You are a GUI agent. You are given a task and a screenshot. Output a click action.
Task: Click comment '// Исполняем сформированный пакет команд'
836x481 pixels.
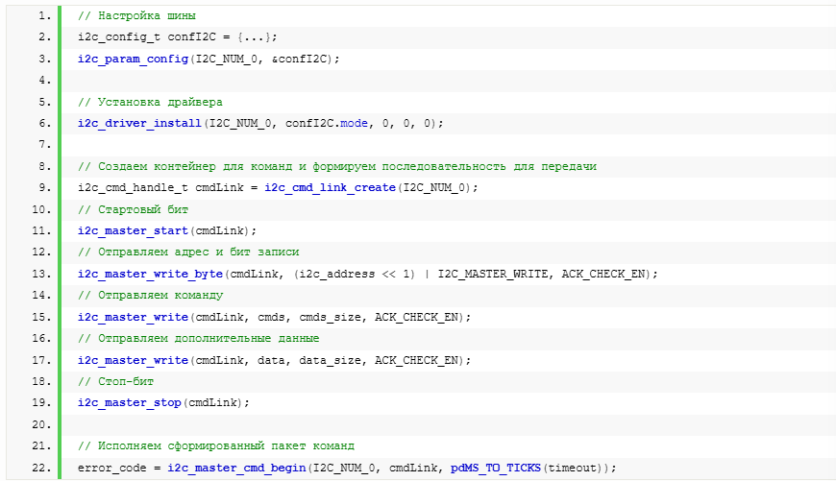pos(216,445)
